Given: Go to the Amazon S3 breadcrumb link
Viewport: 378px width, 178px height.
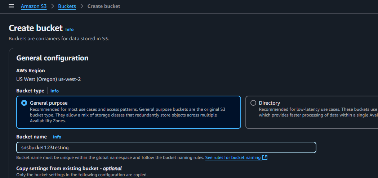Looking at the screenshot, I should click(x=34, y=6).
